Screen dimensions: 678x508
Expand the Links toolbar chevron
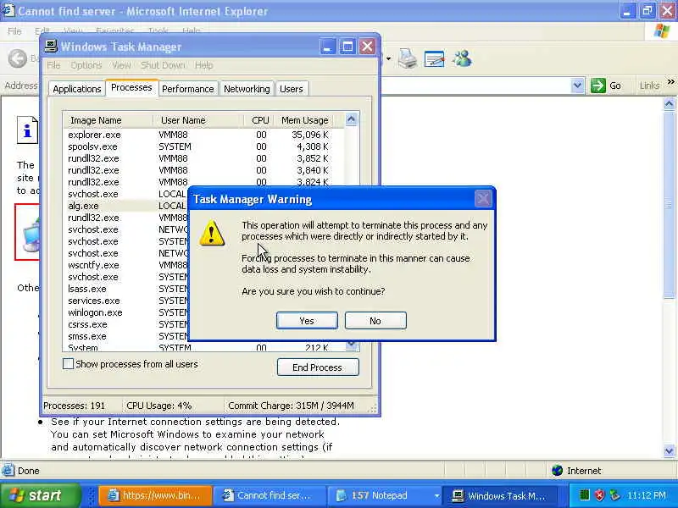(x=670, y=81)
